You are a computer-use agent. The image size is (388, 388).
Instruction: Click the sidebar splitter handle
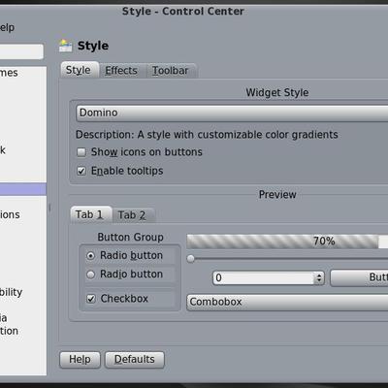click(49, 208)
